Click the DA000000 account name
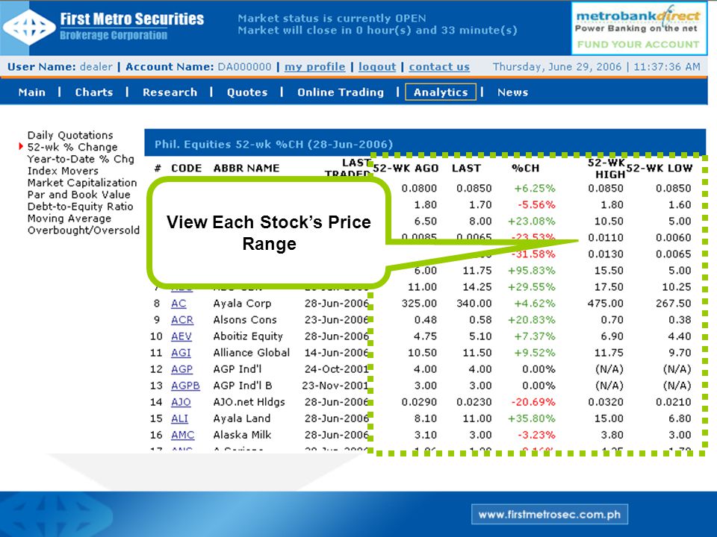The height and width of the screenshot is (537, 717). [x=244, y=66]
